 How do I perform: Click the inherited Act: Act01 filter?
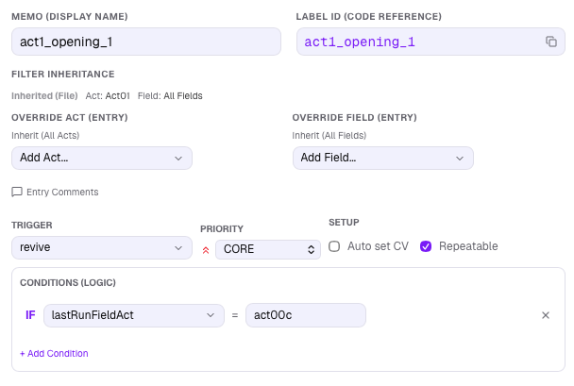pyautogui.click(x=108, y=95)
